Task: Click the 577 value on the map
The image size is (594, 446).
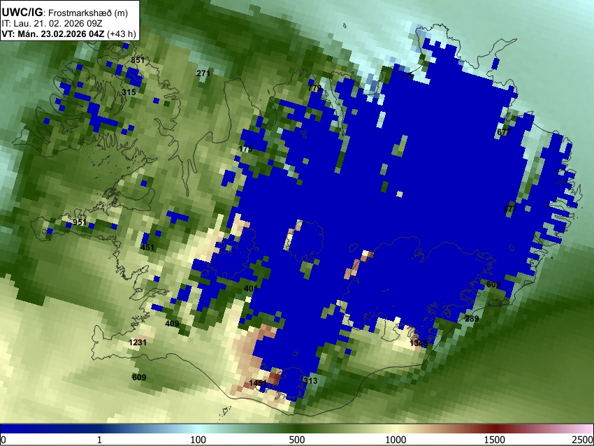Action: point(511,209)
